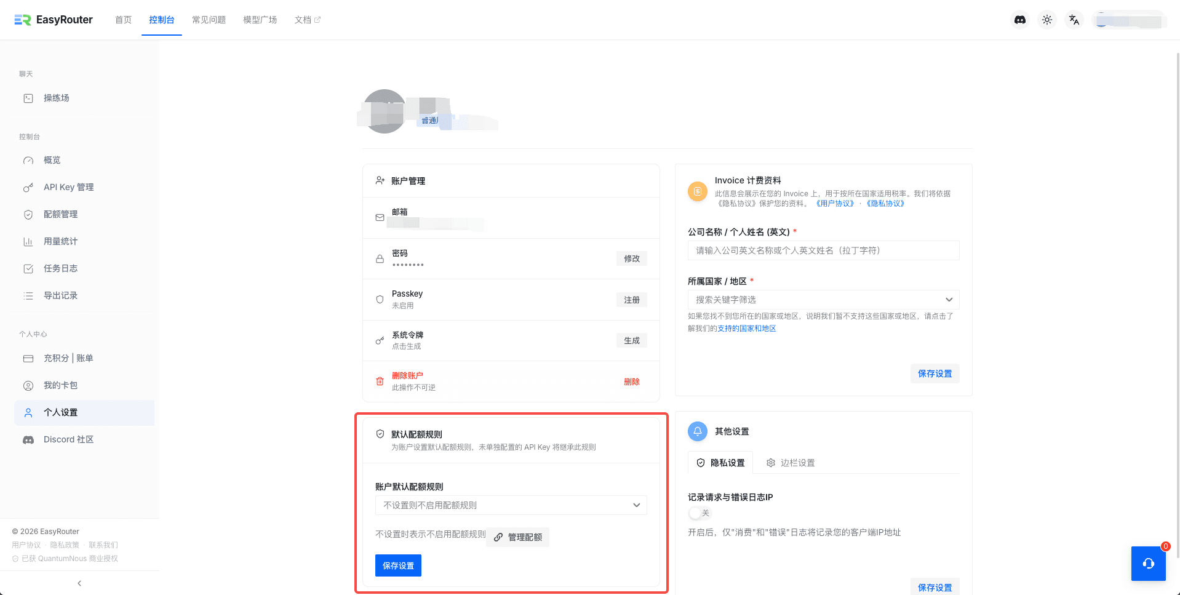The image size is (1180, 595).
Task: Click the 个人设置 person icon
Action: [x=28, y=413]
